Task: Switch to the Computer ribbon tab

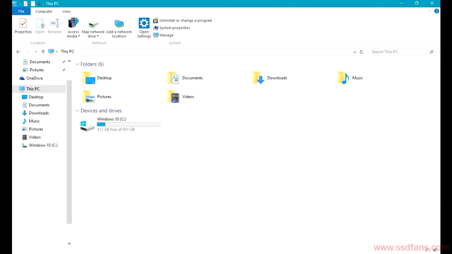Action: click(44, 11)
